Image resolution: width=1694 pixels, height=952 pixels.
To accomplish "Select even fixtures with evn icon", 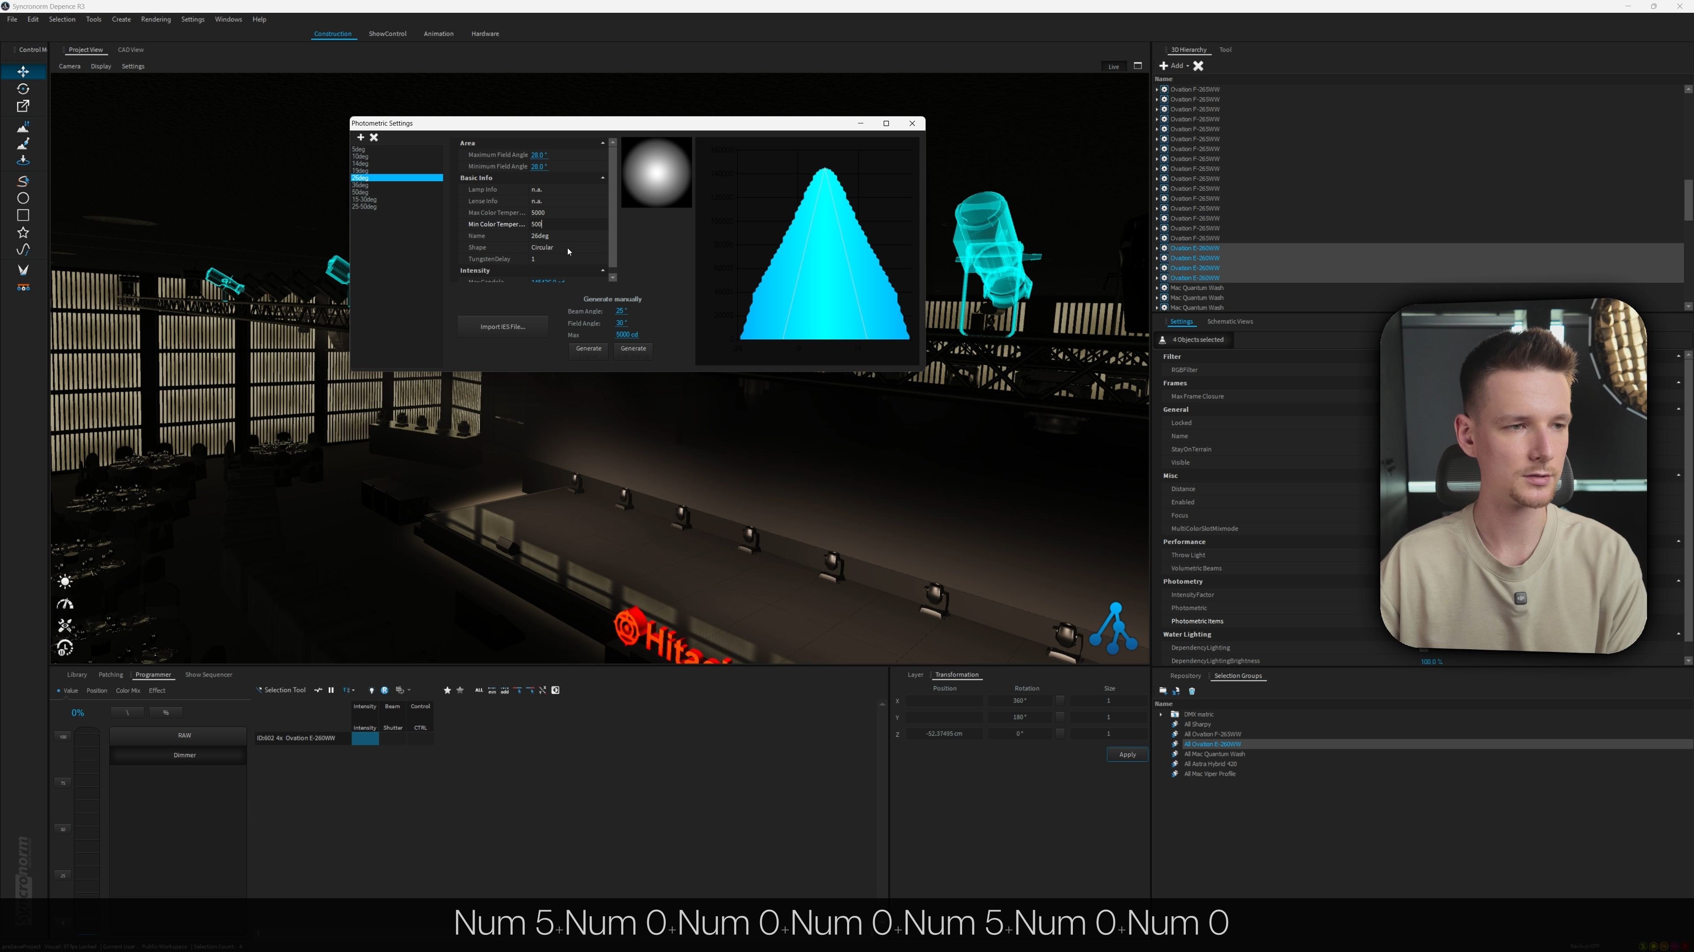I will pos(492,691).
